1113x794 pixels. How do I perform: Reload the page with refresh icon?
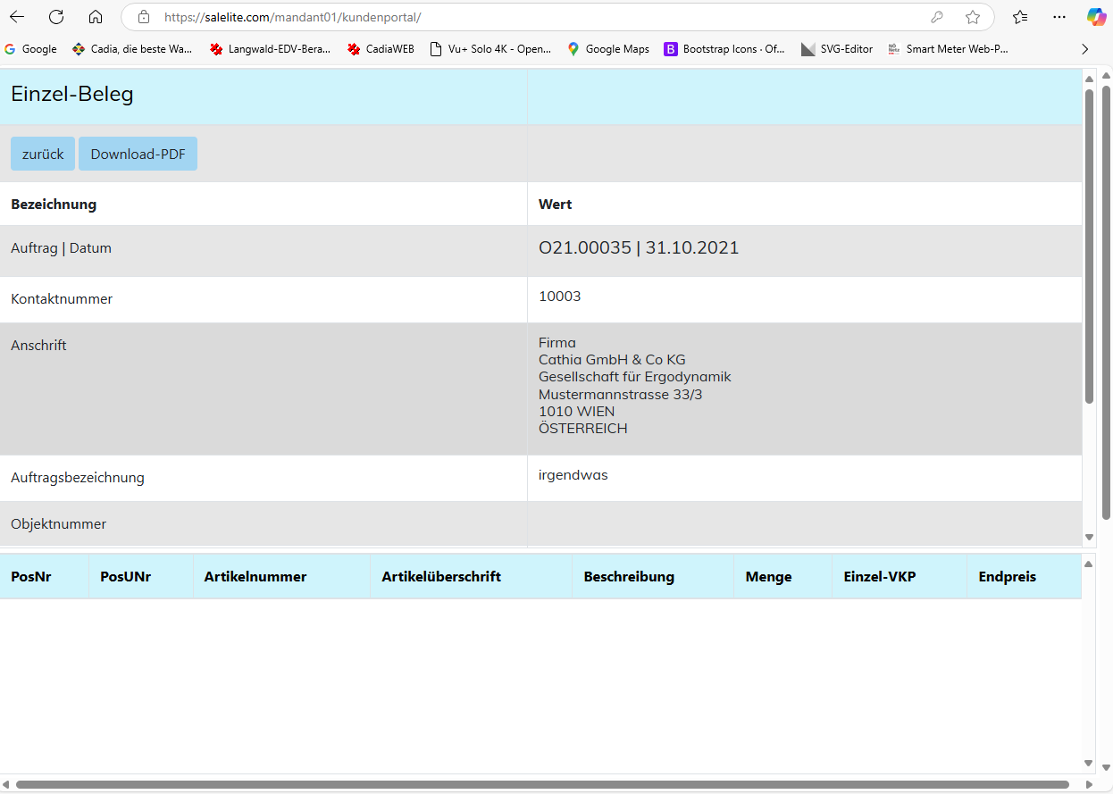[56, 17]
